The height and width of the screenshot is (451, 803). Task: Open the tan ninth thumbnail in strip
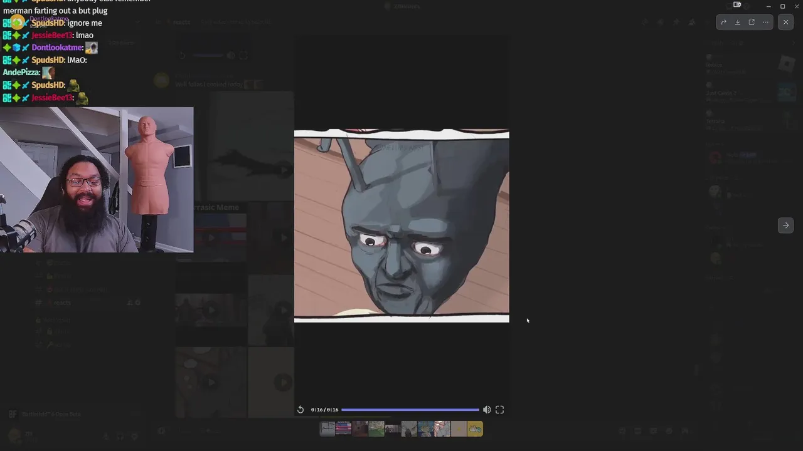[x=459, y=429]
